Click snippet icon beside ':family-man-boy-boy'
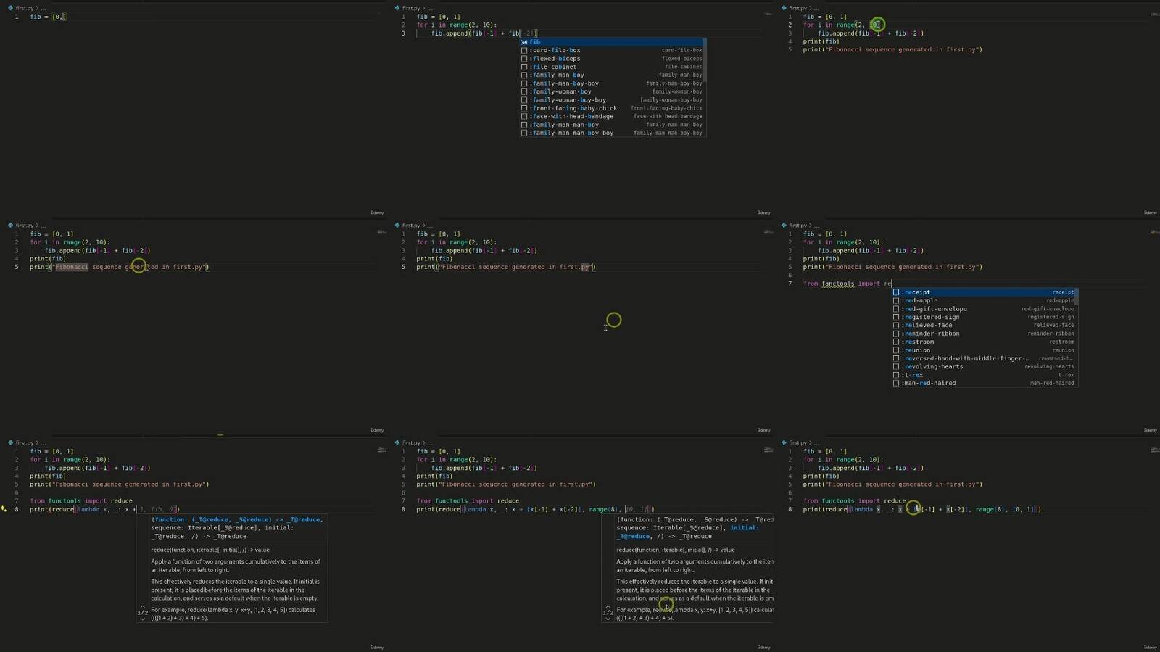Screen dimensions: 1160x652 coord(524,83)
